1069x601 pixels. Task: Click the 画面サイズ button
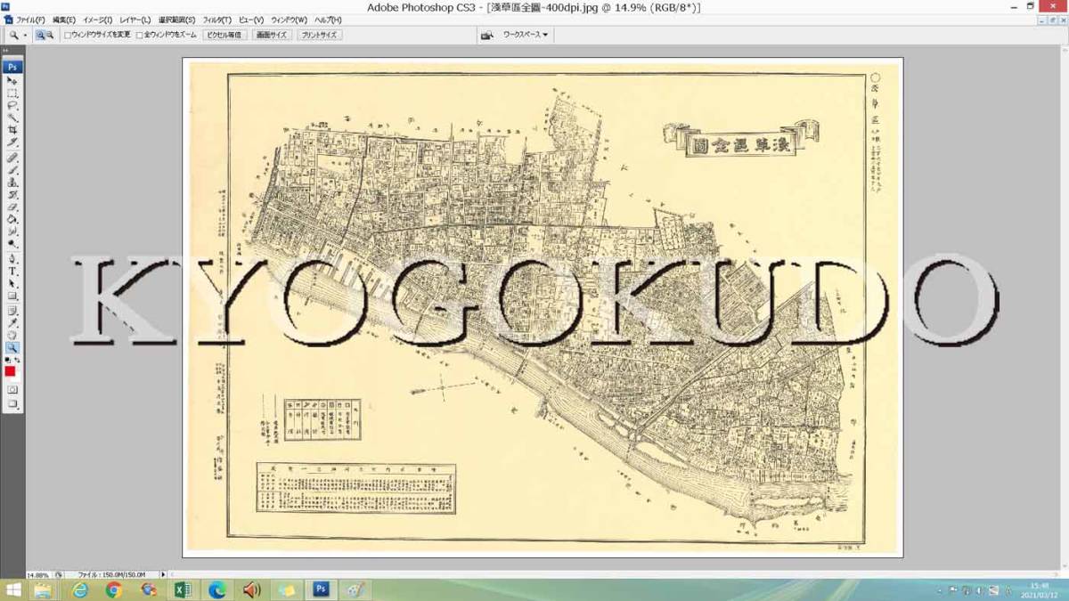tap(273, 34)
